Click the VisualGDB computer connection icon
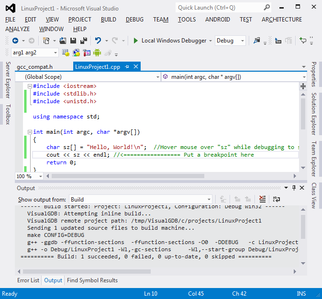Screen dimensions: 322x299 click(76, 53)
